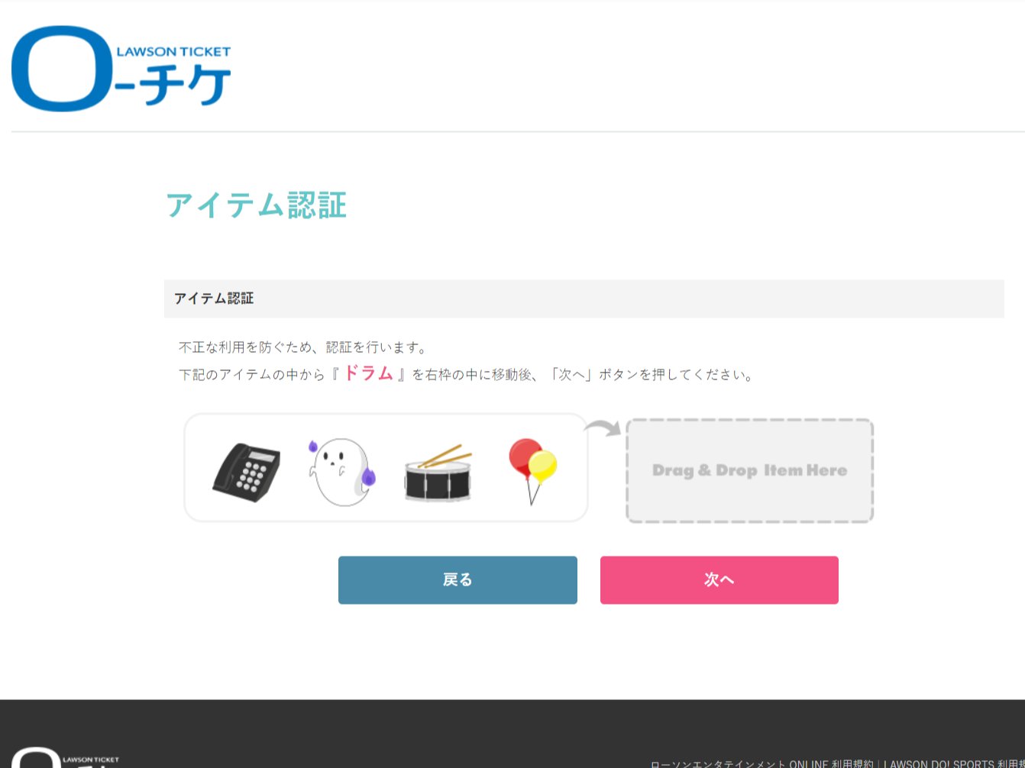The height and width of the screenshot is (768, 1025).
Task: Click the pink 次へ next button
Action: 719,580
